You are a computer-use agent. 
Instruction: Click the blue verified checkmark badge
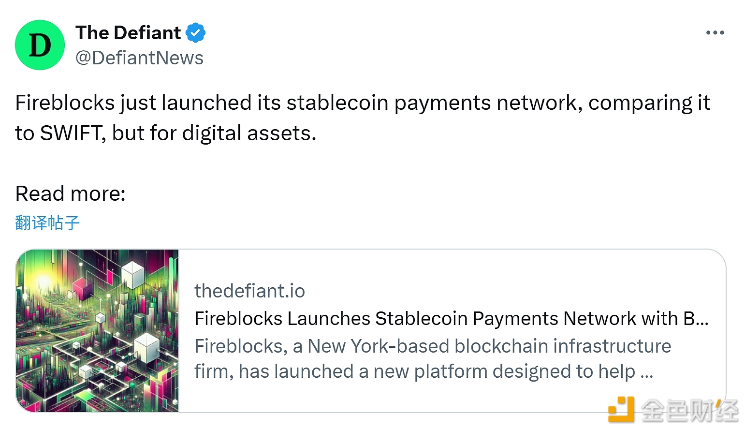(x=196, y=33)
